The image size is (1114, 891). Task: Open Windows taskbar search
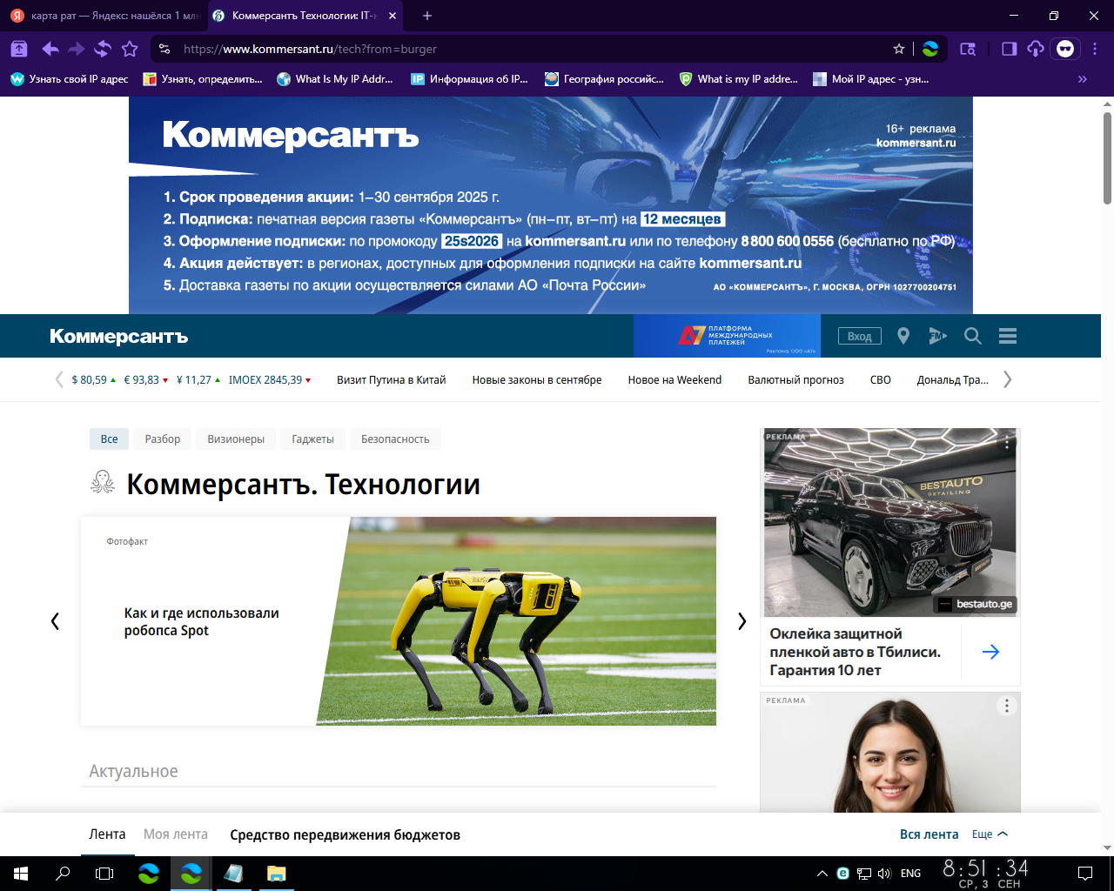pyautogui.click(x=63, y=873)
